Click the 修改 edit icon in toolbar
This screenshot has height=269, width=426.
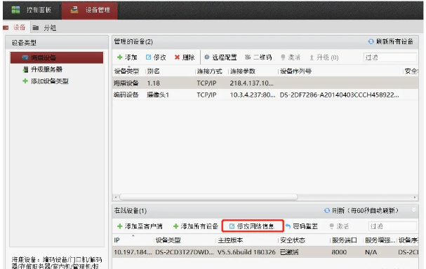[148, 57]
